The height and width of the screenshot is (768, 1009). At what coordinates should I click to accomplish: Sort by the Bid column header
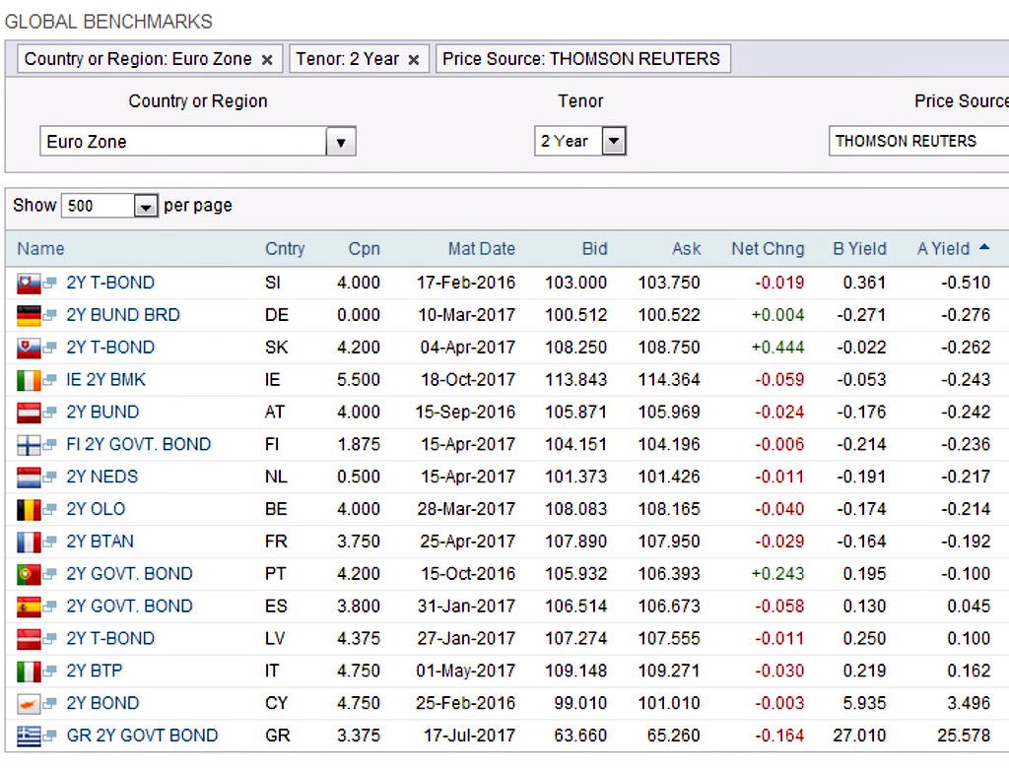(x=594, y=249)
